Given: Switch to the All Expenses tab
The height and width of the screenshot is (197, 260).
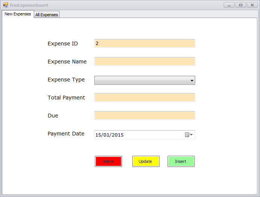Looking at the screenshot, I should click(x=46, y=15).
